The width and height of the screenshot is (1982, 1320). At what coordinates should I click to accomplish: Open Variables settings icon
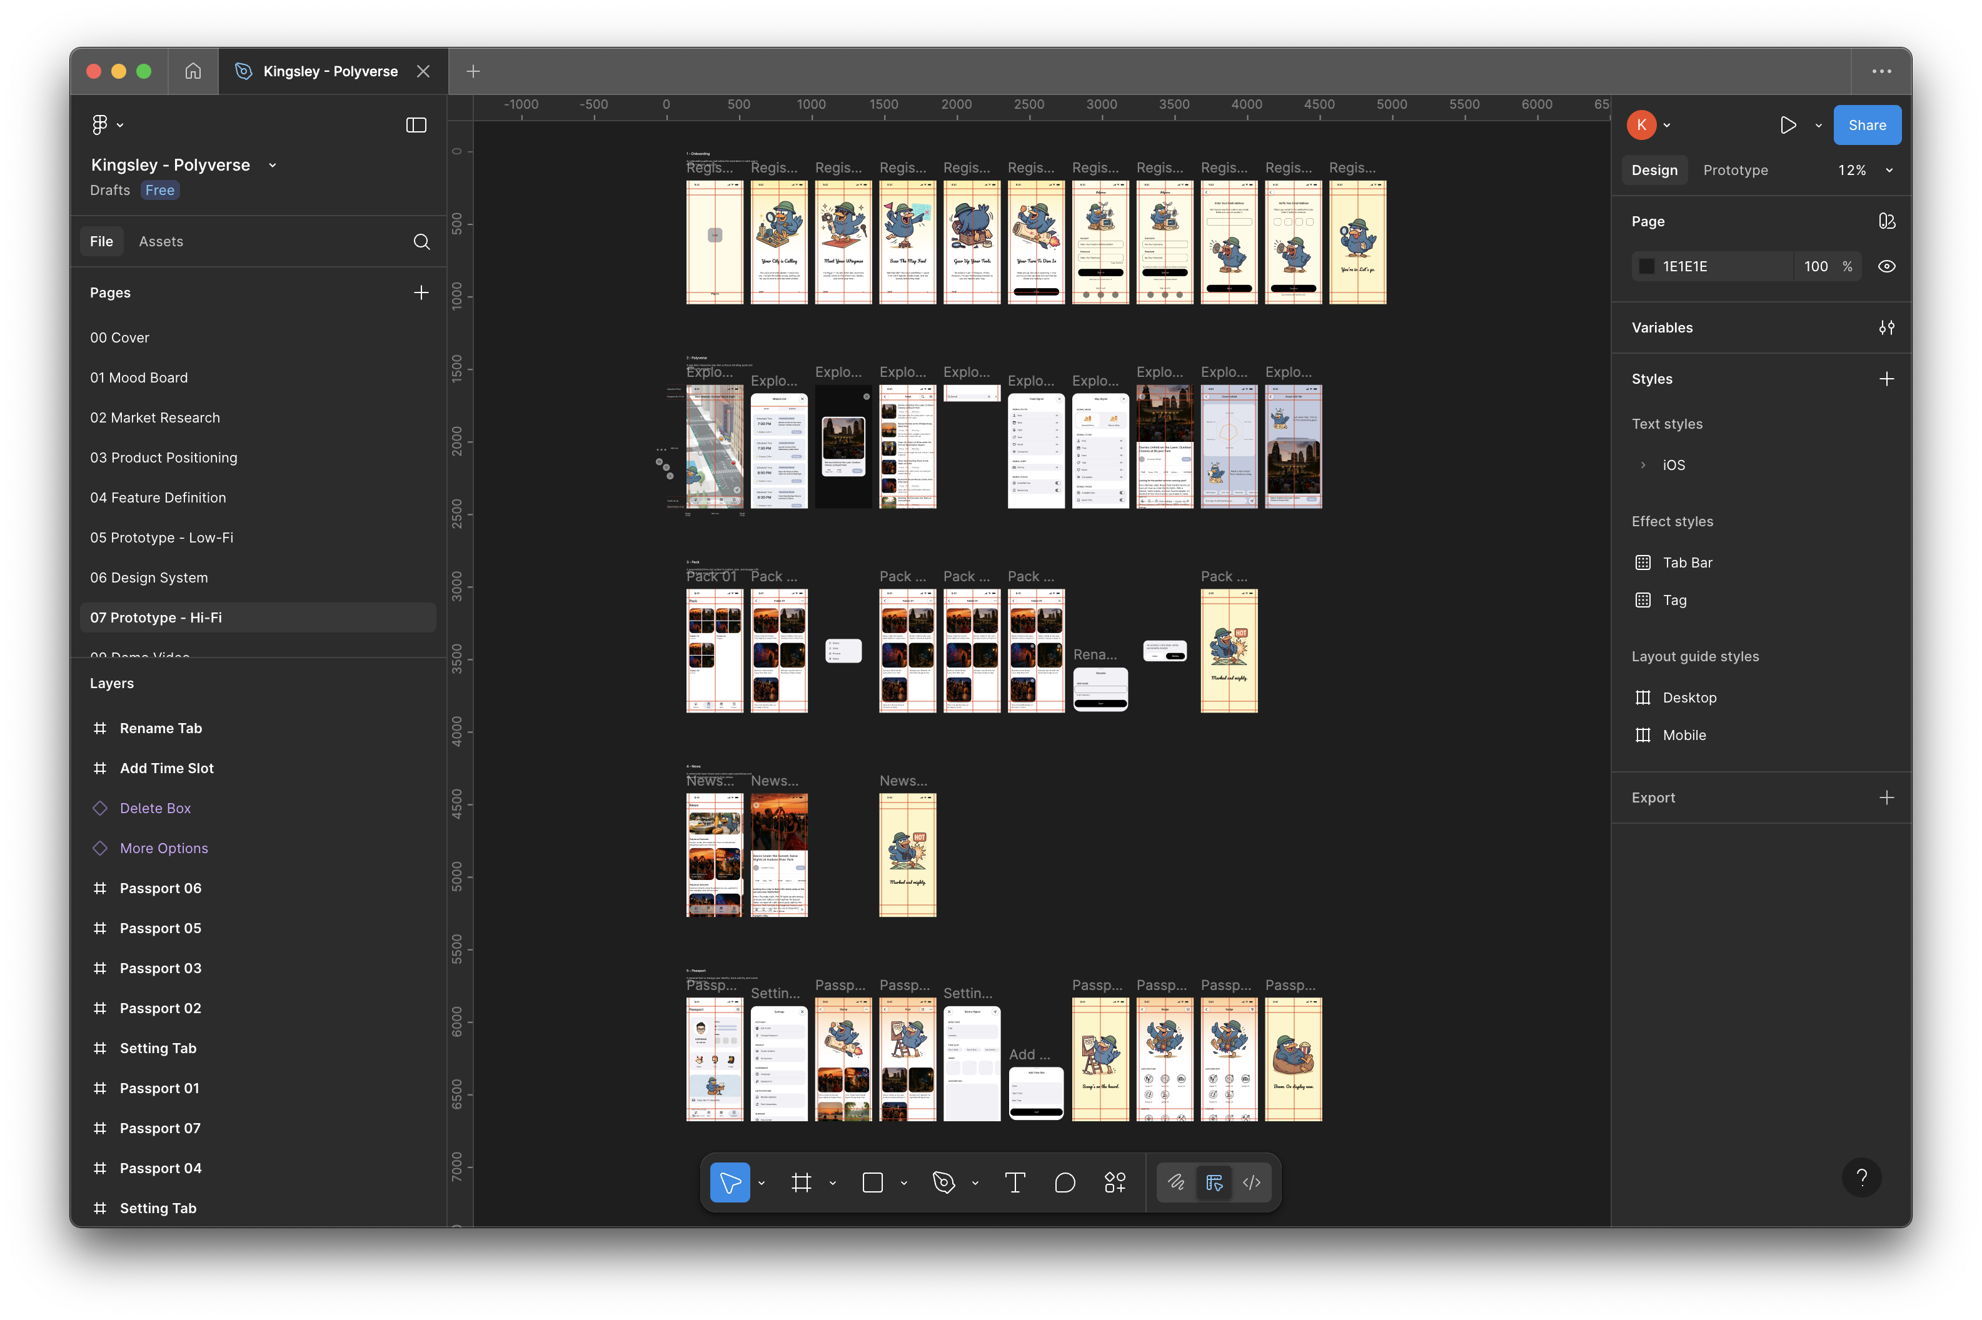click(1886, 327)
